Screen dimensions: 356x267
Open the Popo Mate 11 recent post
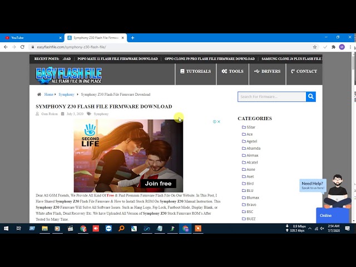coord(117,59)
